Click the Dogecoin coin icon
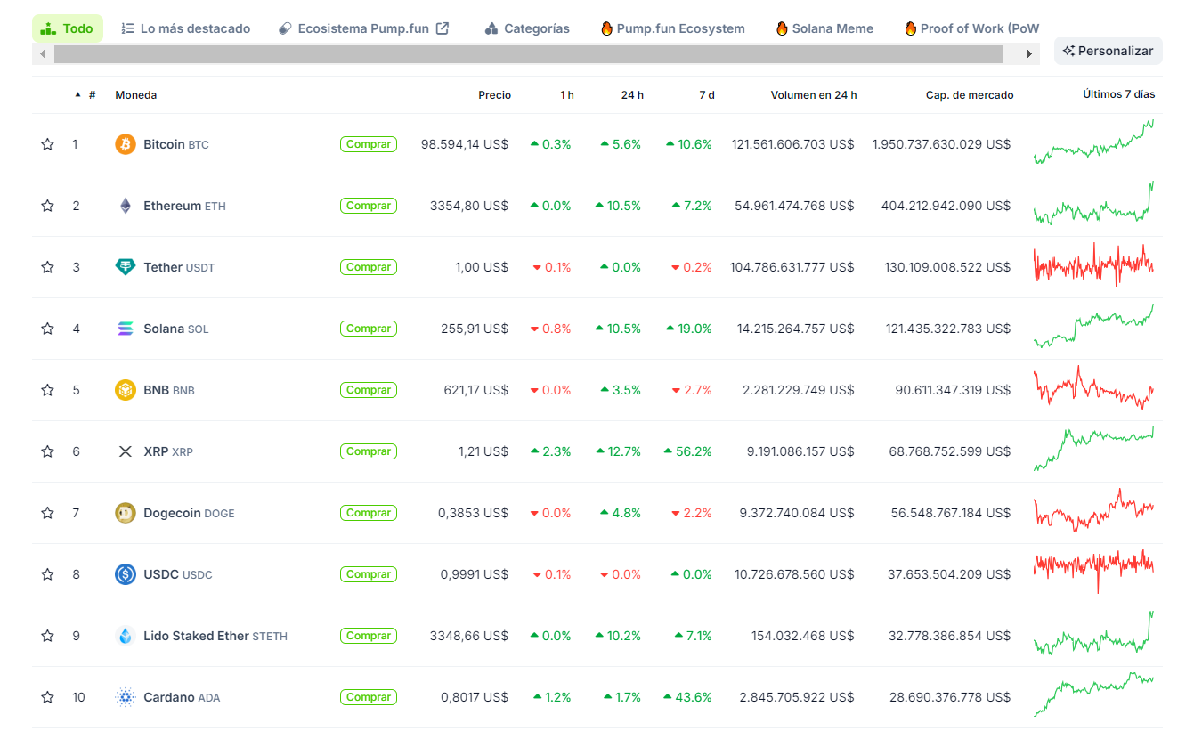 pos(126,513)
